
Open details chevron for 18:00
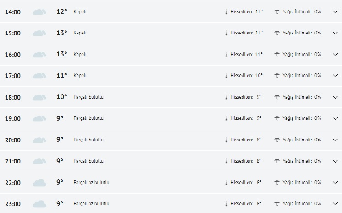pos(335,97)
